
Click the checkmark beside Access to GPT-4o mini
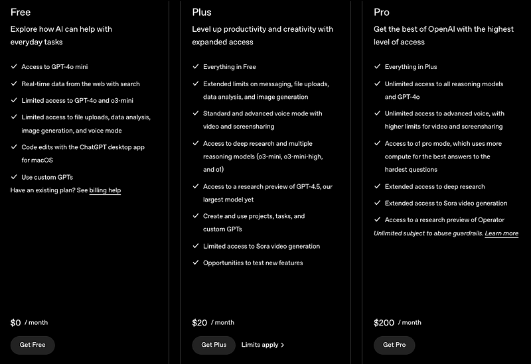point(14,66)
